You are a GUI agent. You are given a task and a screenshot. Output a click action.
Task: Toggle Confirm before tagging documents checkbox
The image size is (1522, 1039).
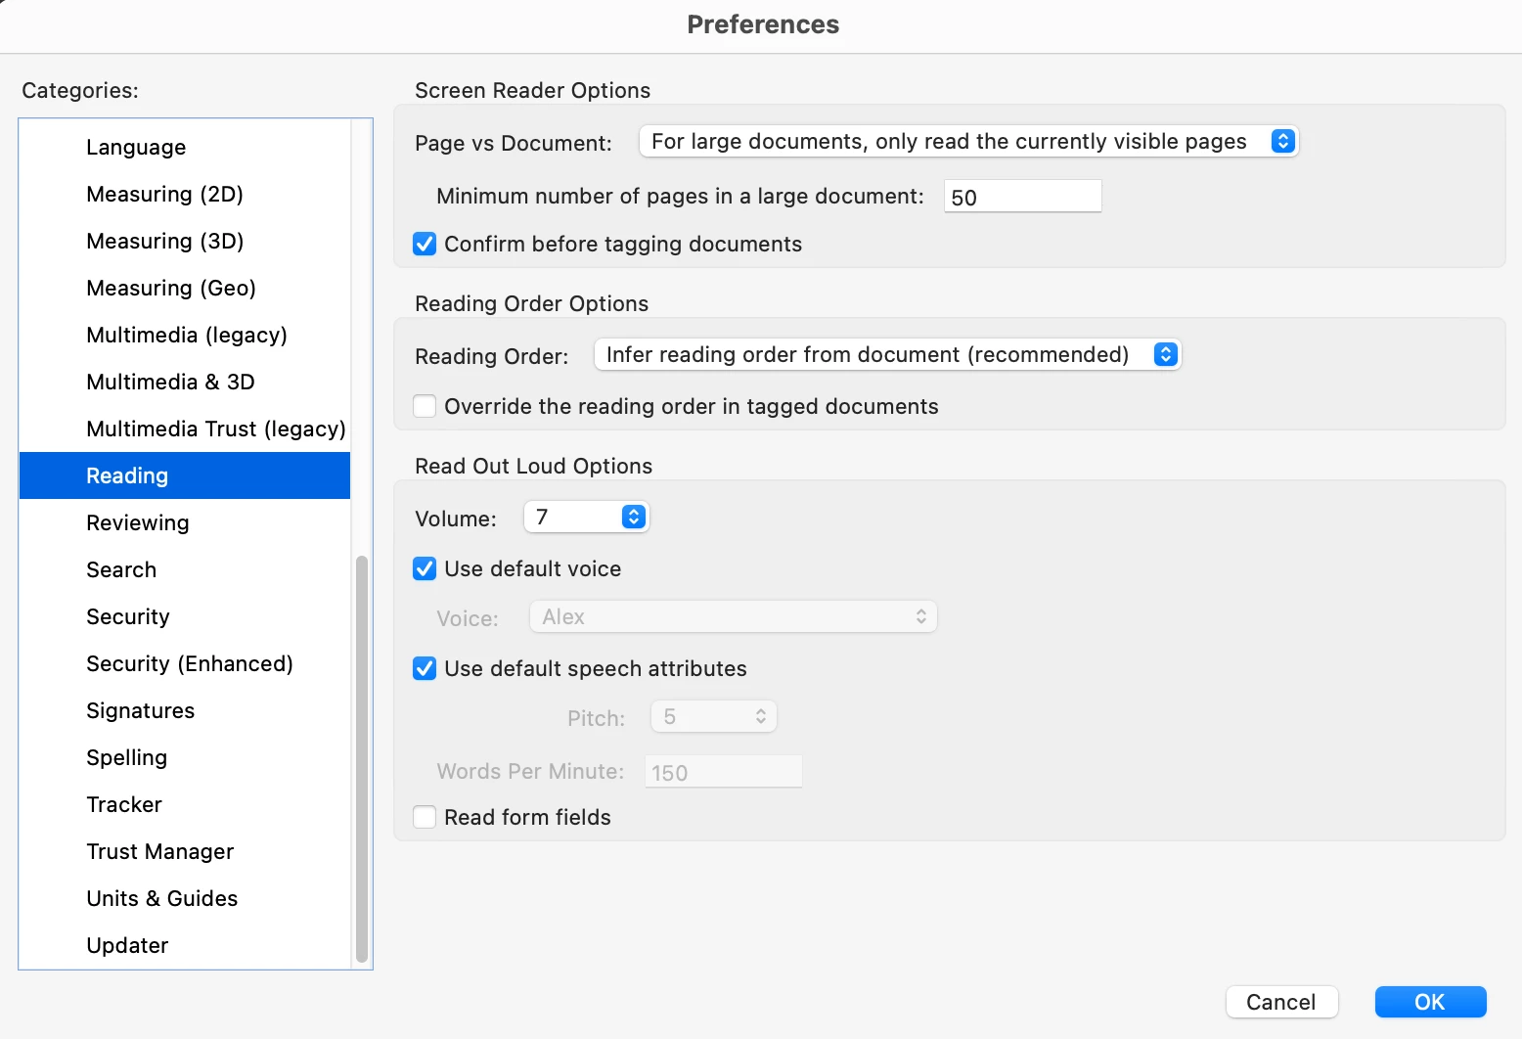pos(425,244)
